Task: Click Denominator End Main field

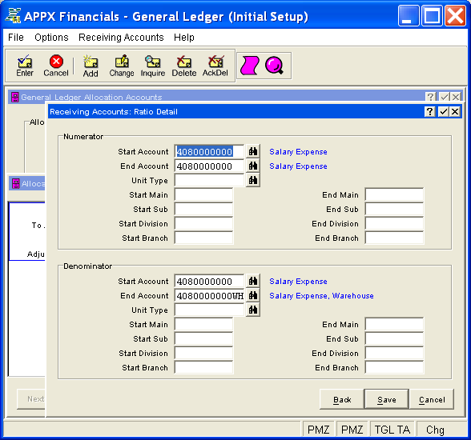Action: tap(394, 324)
